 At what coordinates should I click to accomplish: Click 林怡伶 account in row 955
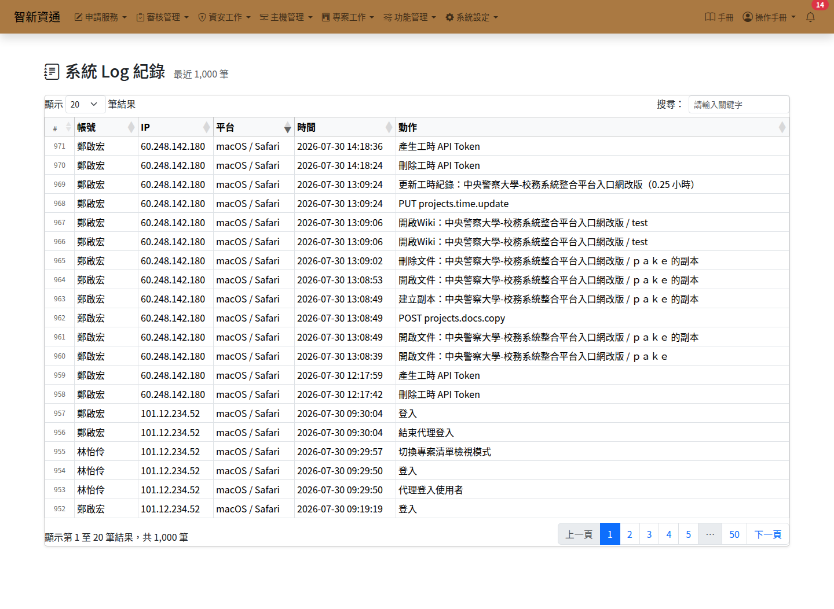coord(91,452)
